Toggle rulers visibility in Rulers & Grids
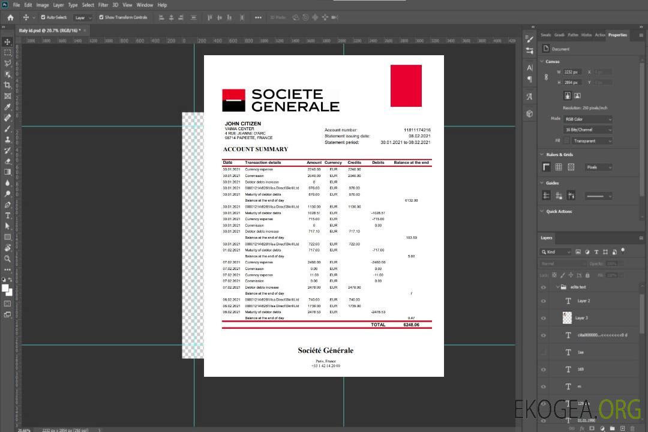The image size is (648, 432). click(547, 167)
